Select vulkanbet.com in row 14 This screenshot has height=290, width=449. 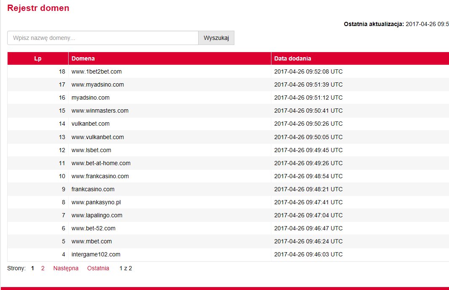click(x=90, y=124)
